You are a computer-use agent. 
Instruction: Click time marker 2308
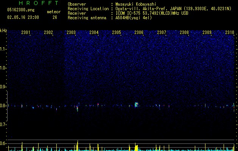coord(184,32)
